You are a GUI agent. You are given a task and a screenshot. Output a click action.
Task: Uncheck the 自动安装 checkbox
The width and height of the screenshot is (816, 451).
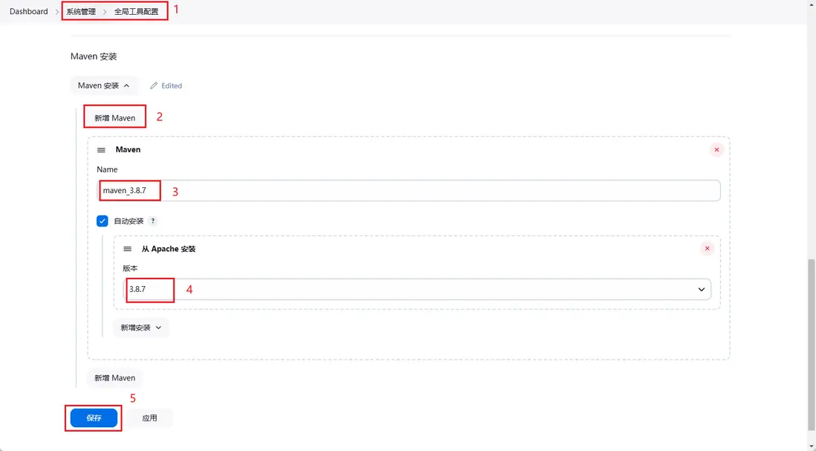pos(103,221)
